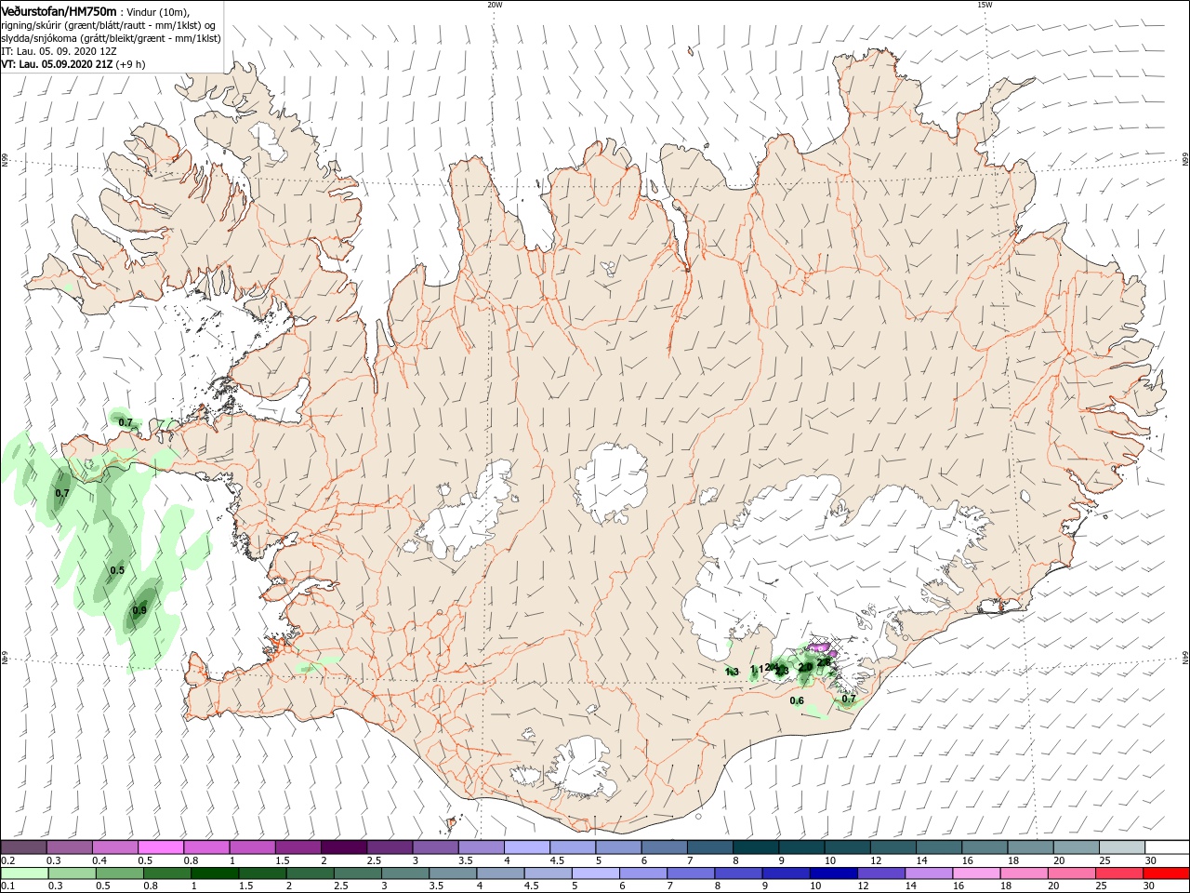Pick the dark teal 8–9 swatch, upper legend row

(755, 847)
